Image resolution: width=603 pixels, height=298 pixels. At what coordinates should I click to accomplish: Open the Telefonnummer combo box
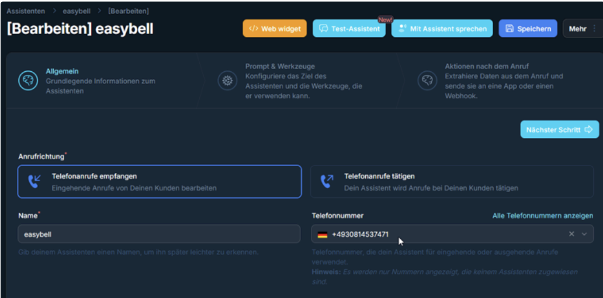click(x=452, y=234)
